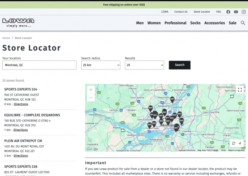Center map on my current location
The image size is (248, 176).
(240, 143)
